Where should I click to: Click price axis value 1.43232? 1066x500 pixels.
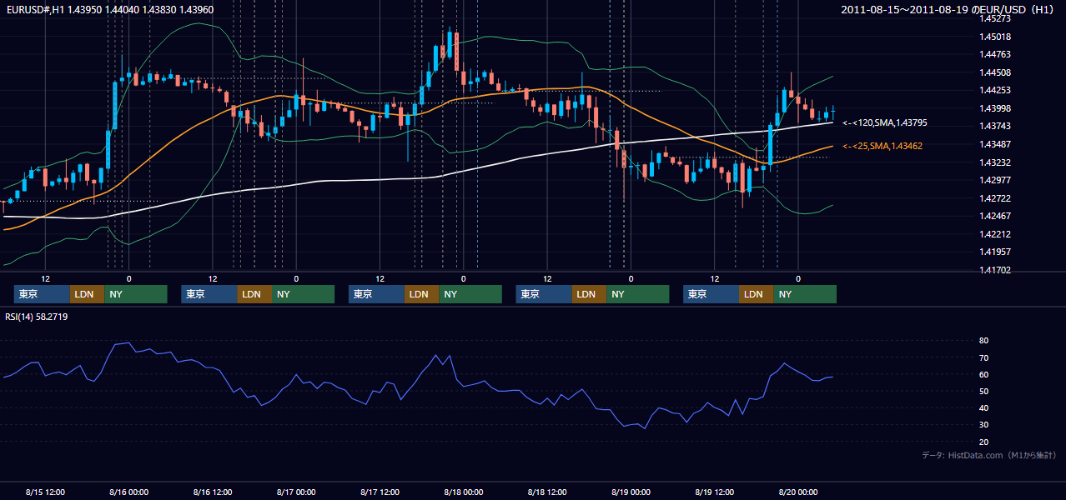[995, 162]
